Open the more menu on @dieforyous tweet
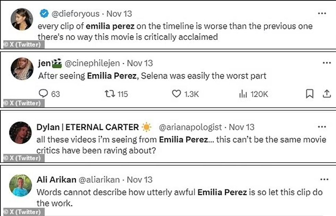 322,13
